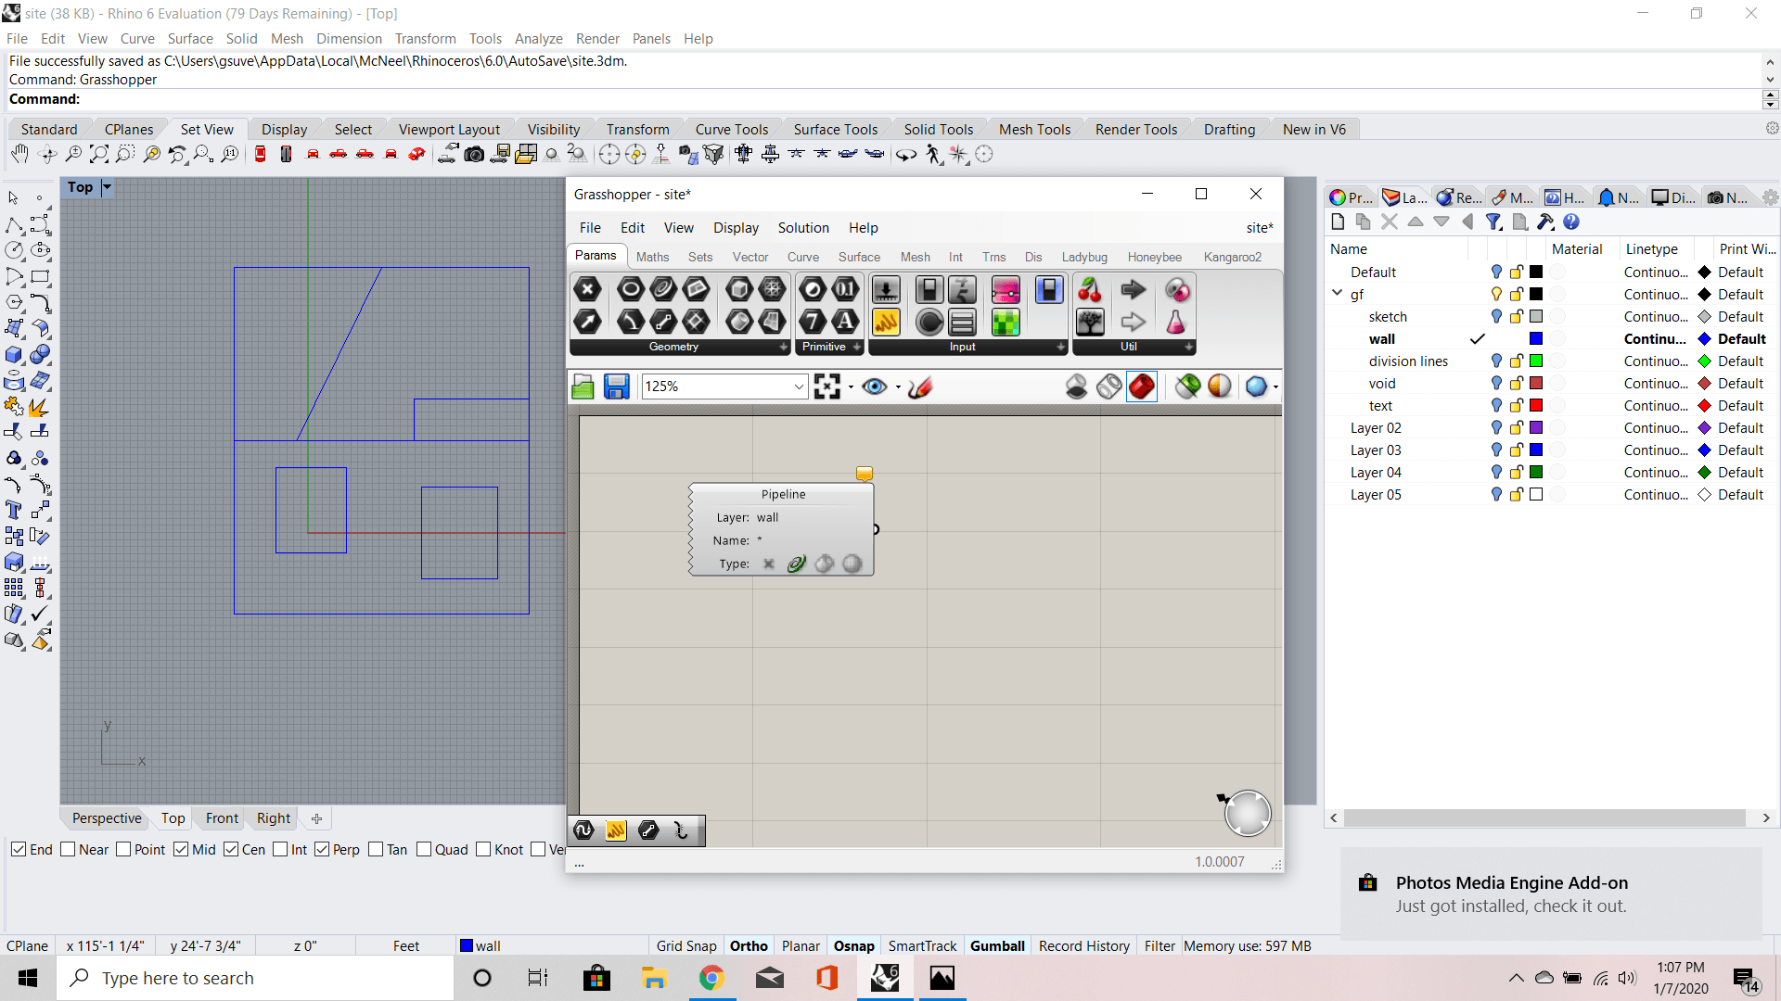Click the New Layer icon in Layers panel
The height and width of the screenshot is (1001, 1781).
[1338, 222]
